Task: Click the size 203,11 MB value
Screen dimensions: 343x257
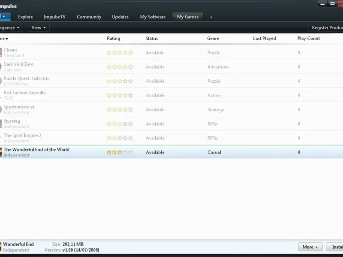Action: (73, 244)
